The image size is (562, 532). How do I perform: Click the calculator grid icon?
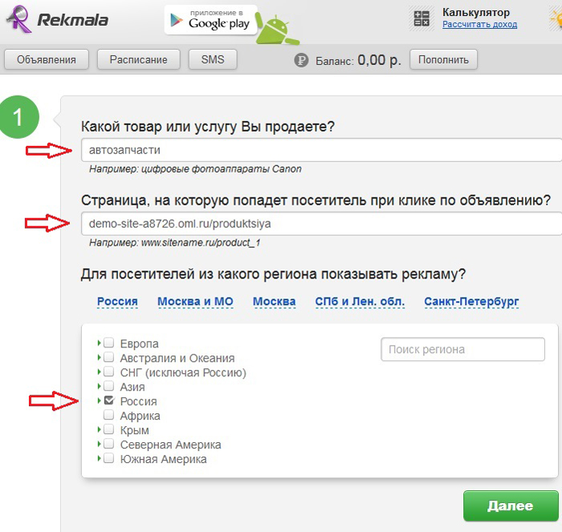(421, 18)
